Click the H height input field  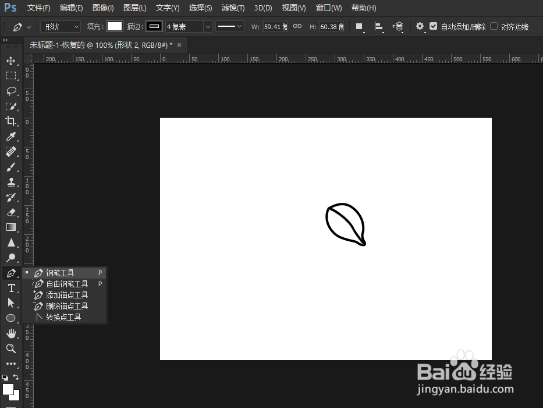coord(332,27)
